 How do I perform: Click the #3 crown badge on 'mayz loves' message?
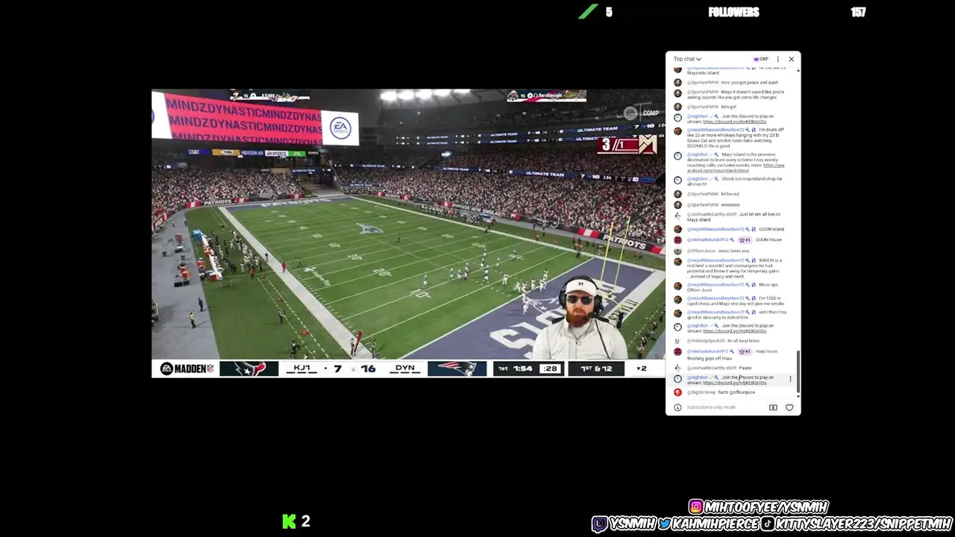point(745,351)
